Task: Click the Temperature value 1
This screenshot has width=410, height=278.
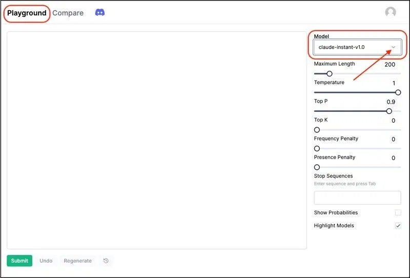Action: click(x=394, y=83)
